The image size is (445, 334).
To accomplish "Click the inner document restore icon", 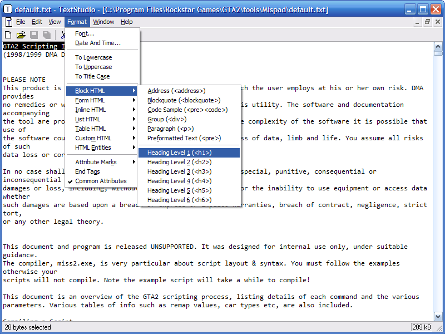I will click(427, 22).
